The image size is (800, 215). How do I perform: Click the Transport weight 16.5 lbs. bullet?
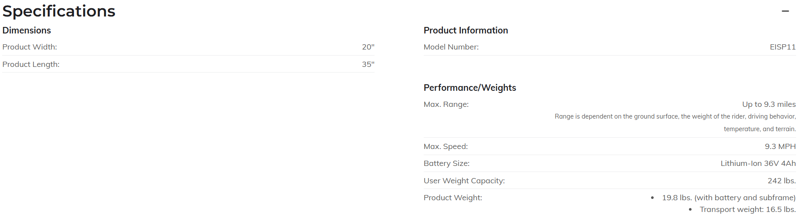point(747,209)
